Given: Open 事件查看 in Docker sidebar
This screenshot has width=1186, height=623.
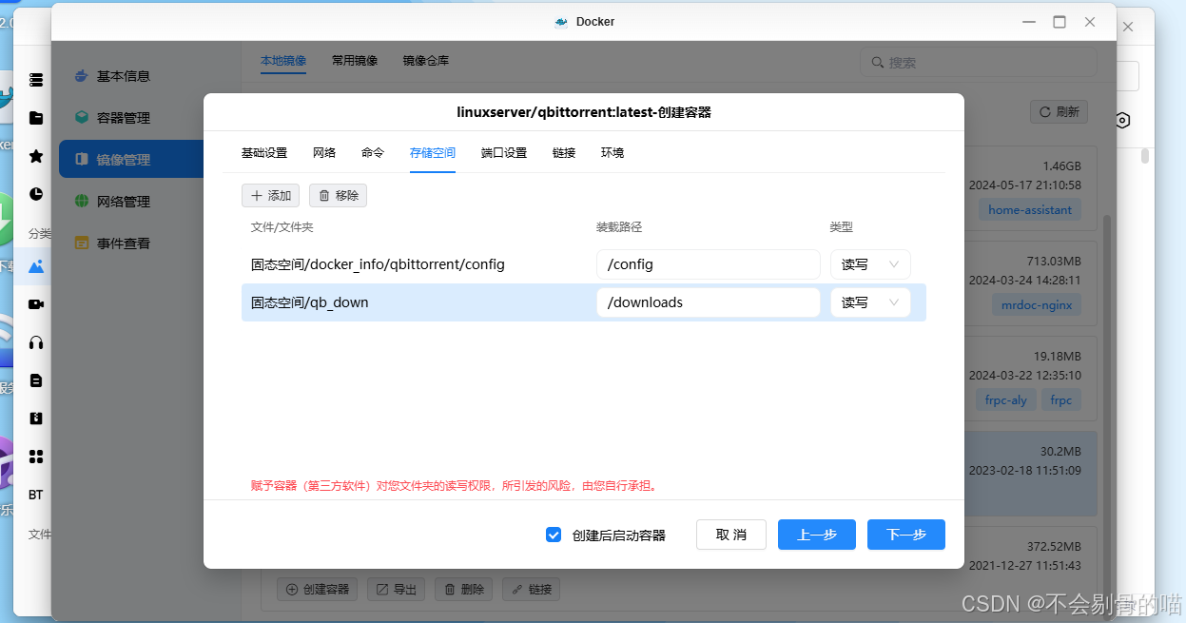Looking at the screenshot, I should point(112,243).
